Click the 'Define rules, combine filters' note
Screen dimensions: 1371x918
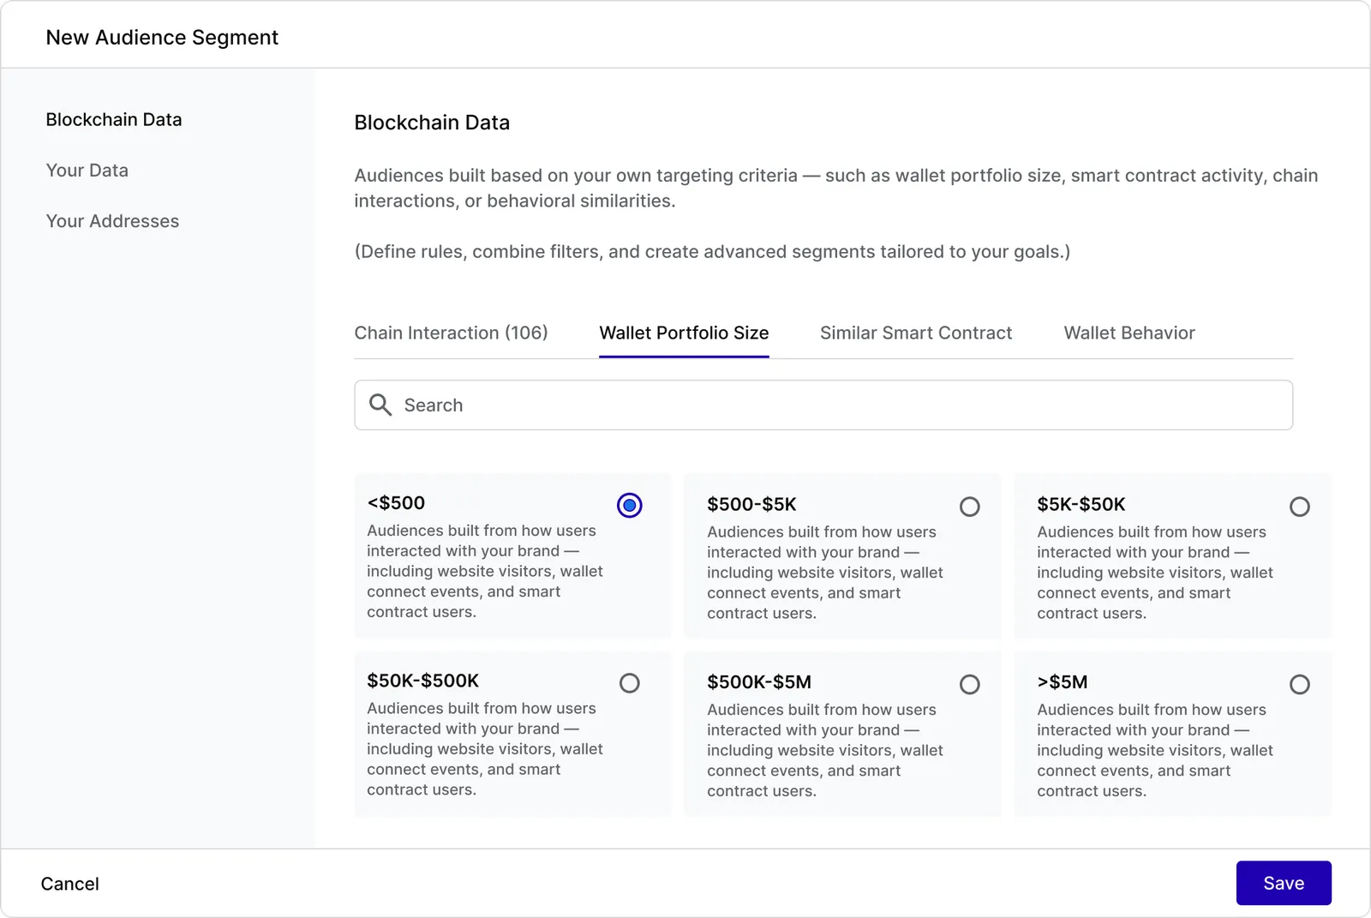[x=712, y=251]
